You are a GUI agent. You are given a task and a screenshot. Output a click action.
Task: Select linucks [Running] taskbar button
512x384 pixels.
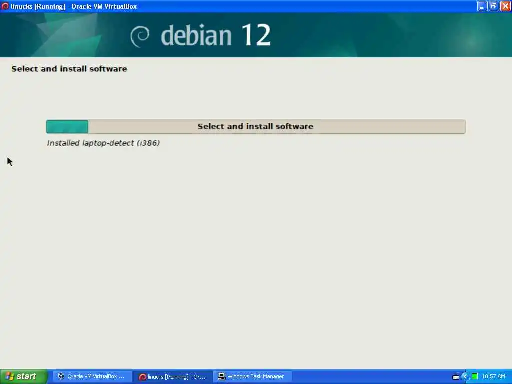[173, 376]
